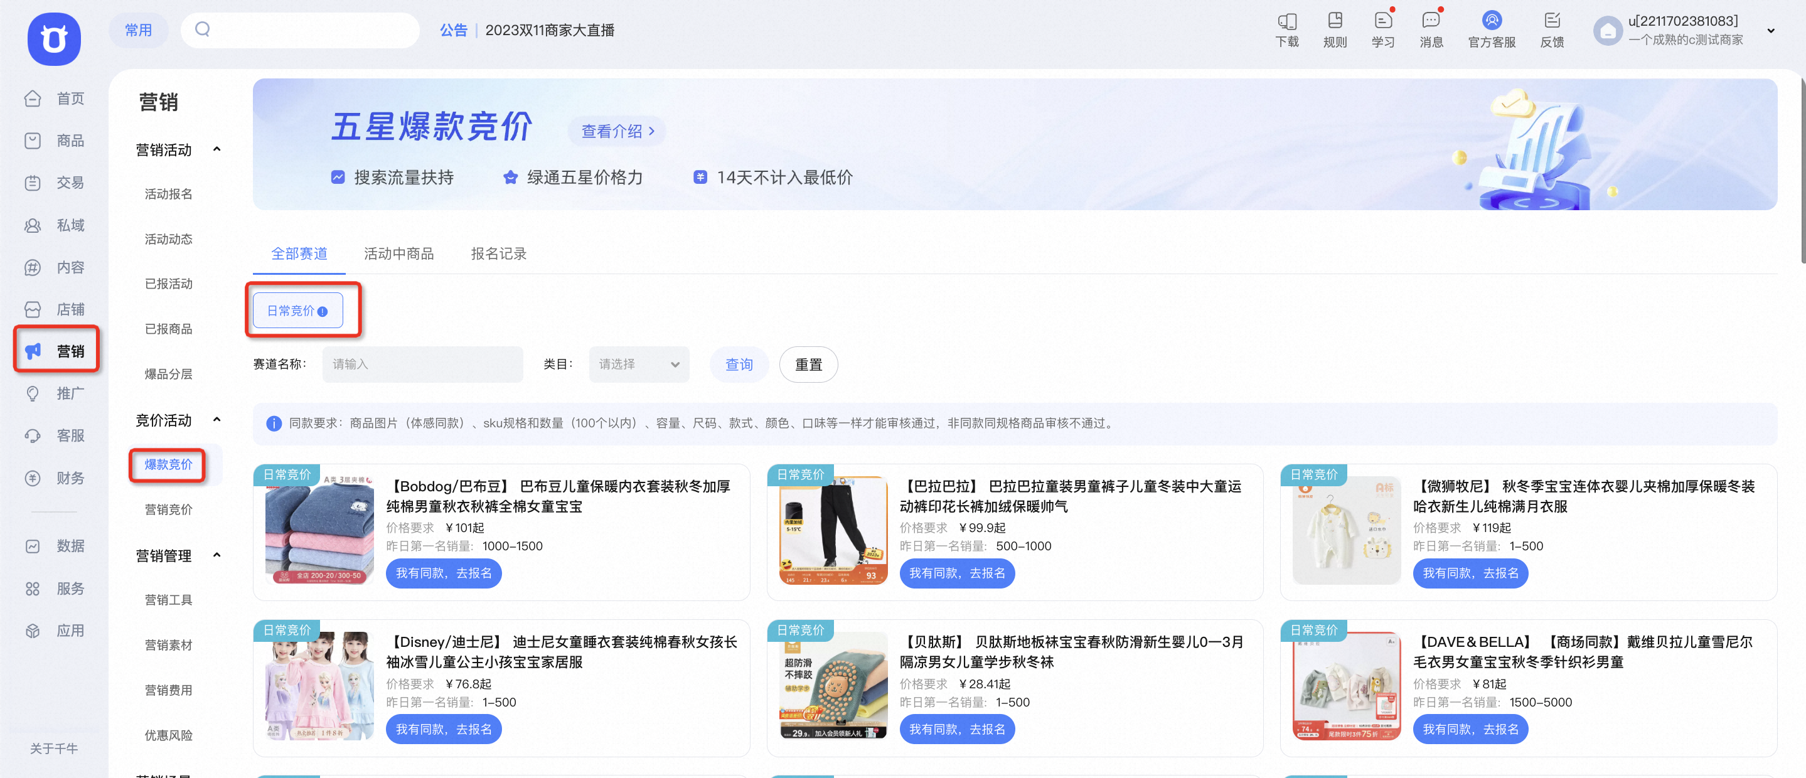The width and height of the screenshot is (1806, 778).
Task: Open the 内容 content sidebar icon
Action: click(33, 268)
